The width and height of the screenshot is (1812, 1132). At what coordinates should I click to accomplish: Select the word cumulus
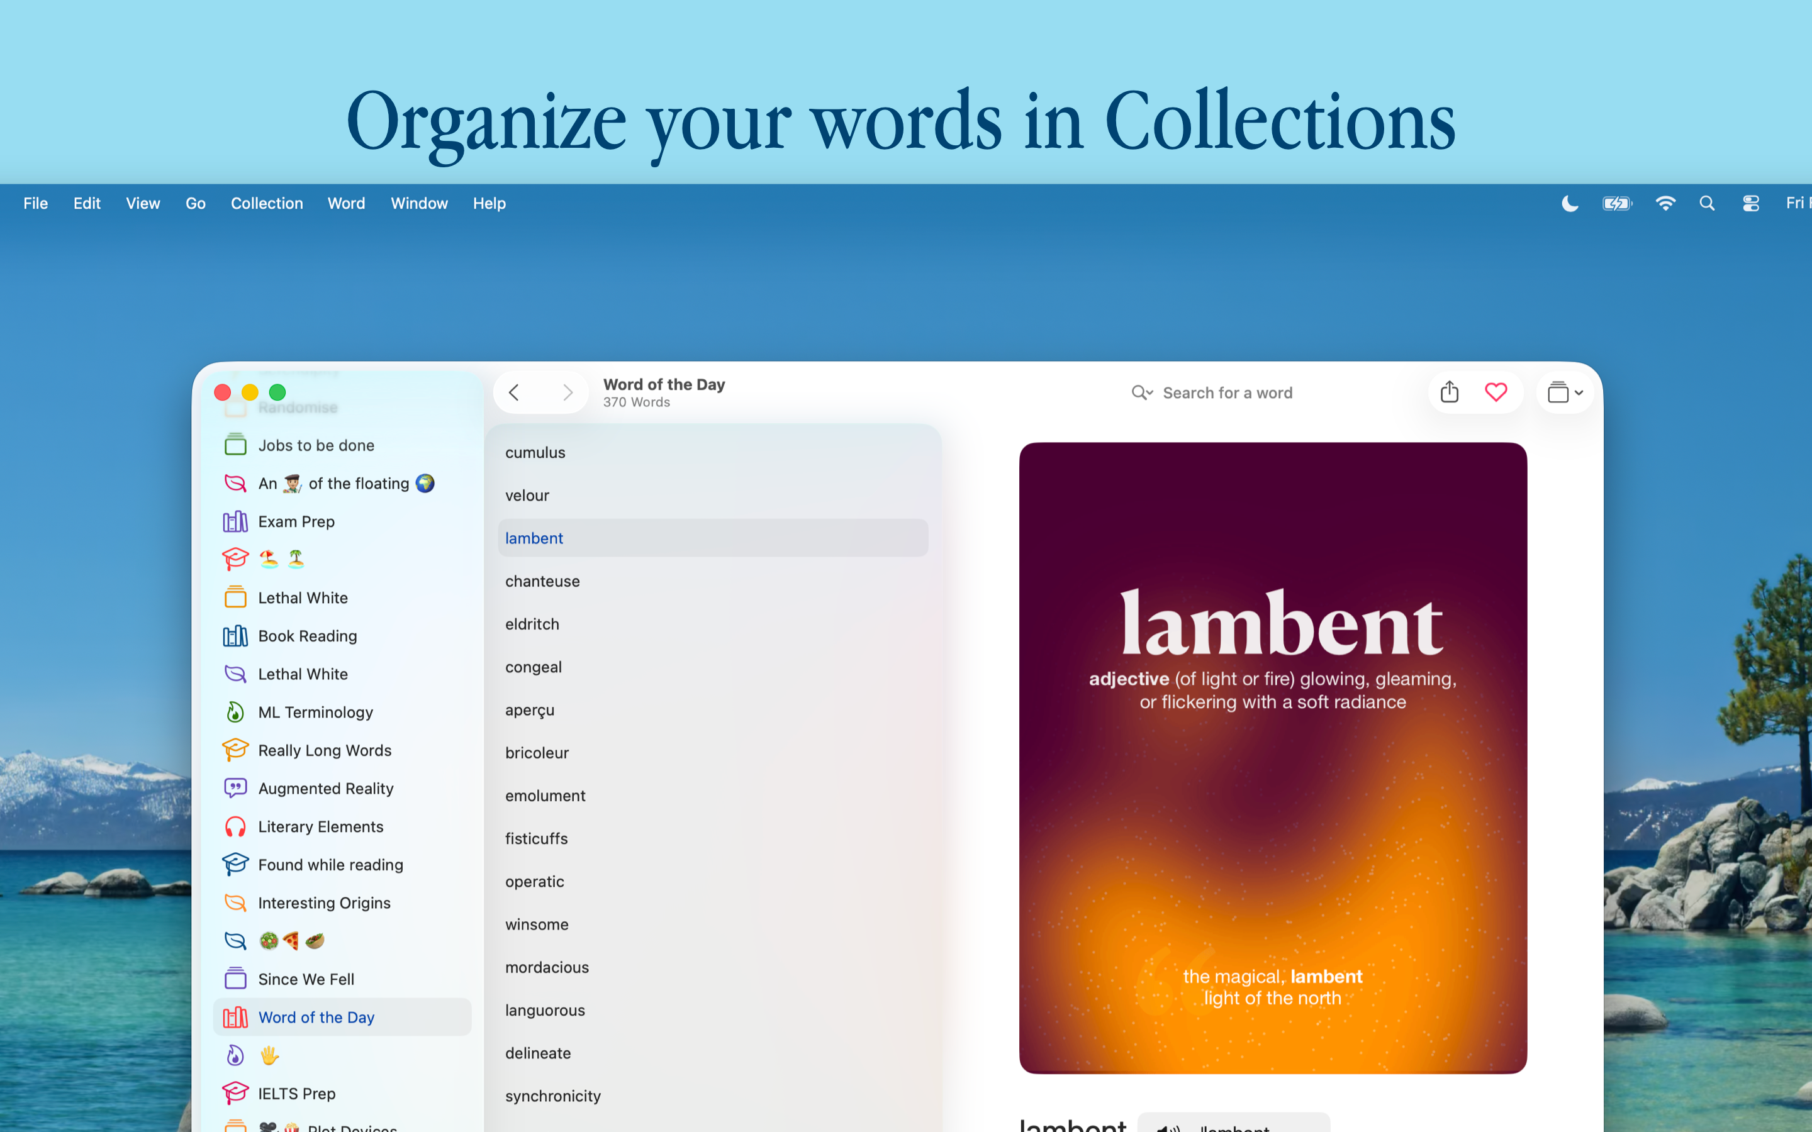pyautogui.click(x=712, y=452)
